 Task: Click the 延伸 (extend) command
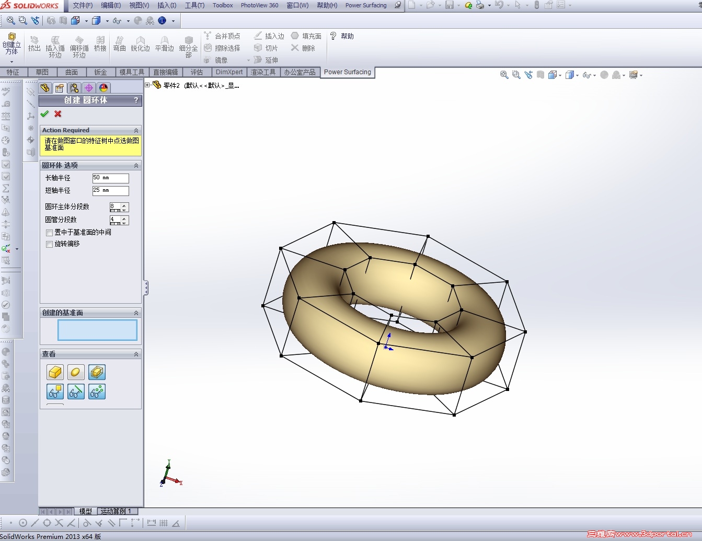click(x=266, y=60)
